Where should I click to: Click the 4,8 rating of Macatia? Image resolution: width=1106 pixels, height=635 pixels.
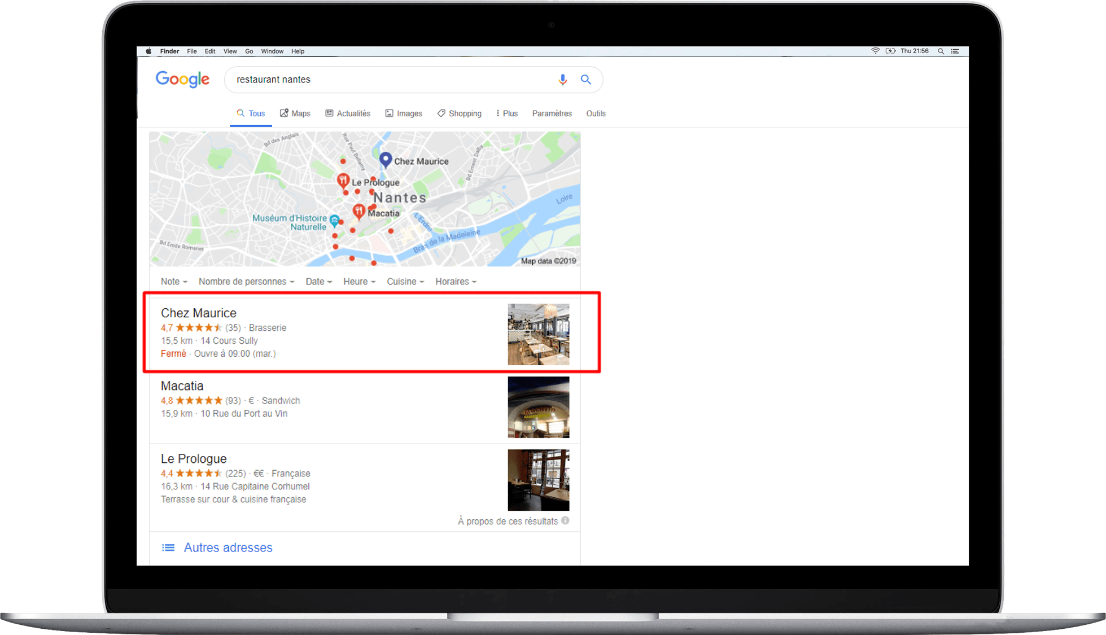click(167, 401)
